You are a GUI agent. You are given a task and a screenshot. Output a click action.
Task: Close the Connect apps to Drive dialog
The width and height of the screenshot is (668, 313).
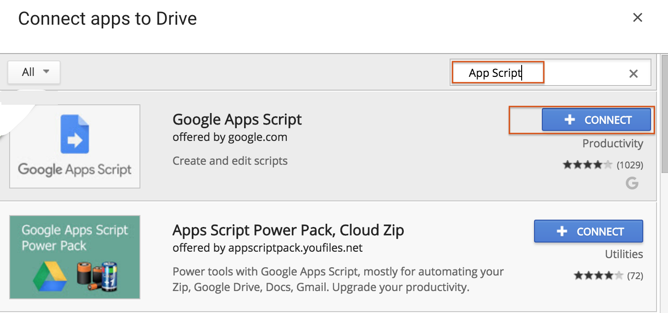(x=637, y=18)
